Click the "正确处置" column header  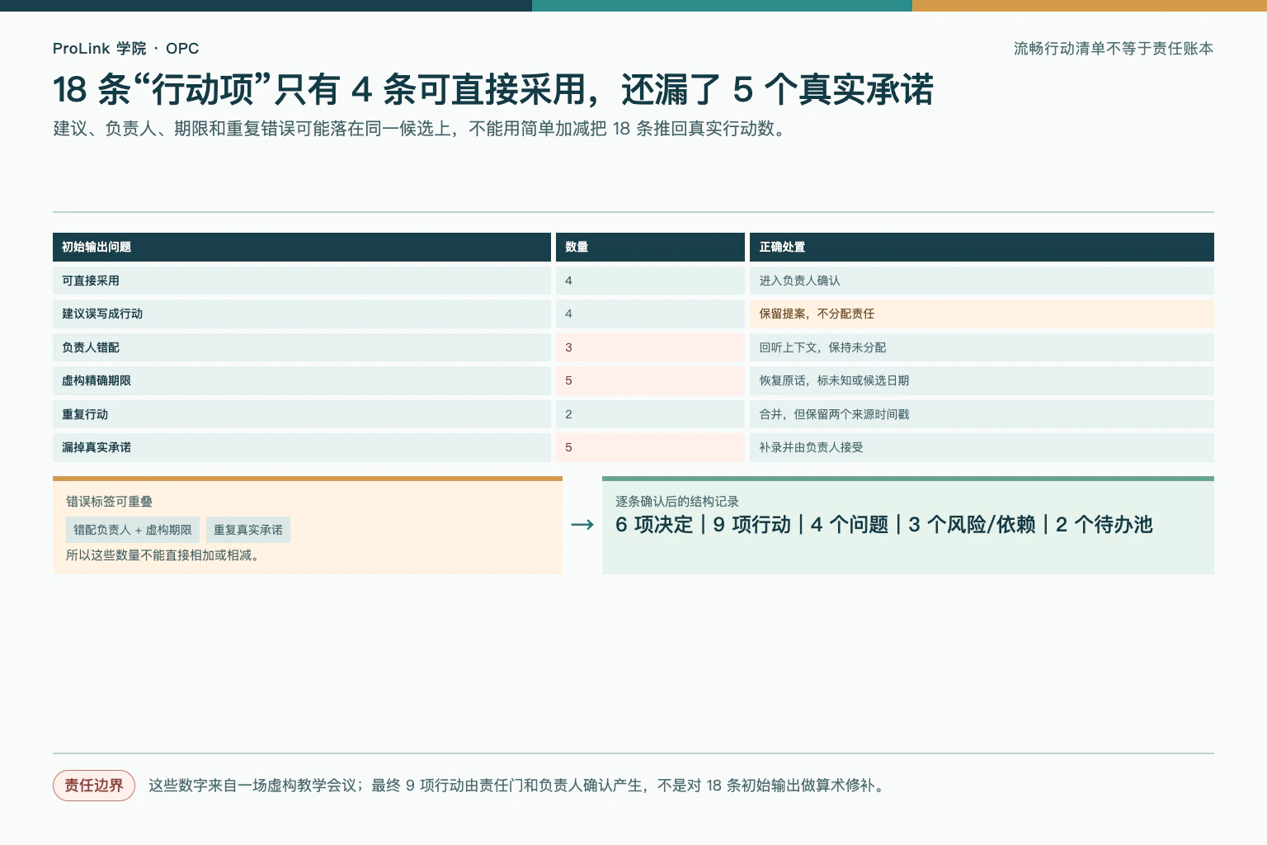pyautogui.click(x=982, y=247)
